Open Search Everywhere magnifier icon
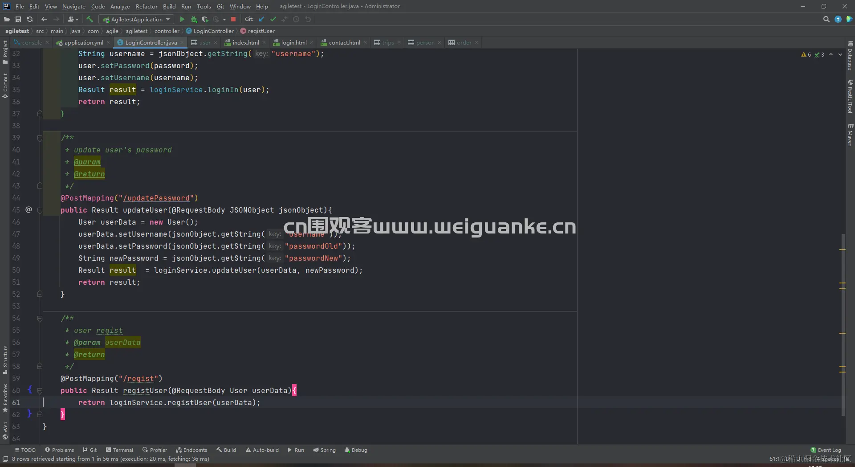Image resolution: width=855 pixels, height=467 pixels. (826, 19)
